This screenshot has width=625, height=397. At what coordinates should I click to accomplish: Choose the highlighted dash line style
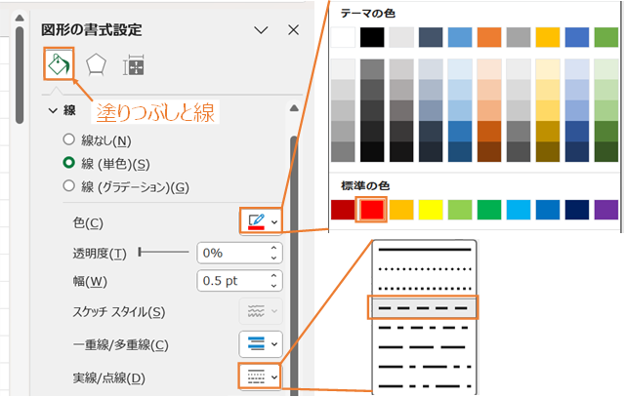pyautogui.click(x=425, y=308)
